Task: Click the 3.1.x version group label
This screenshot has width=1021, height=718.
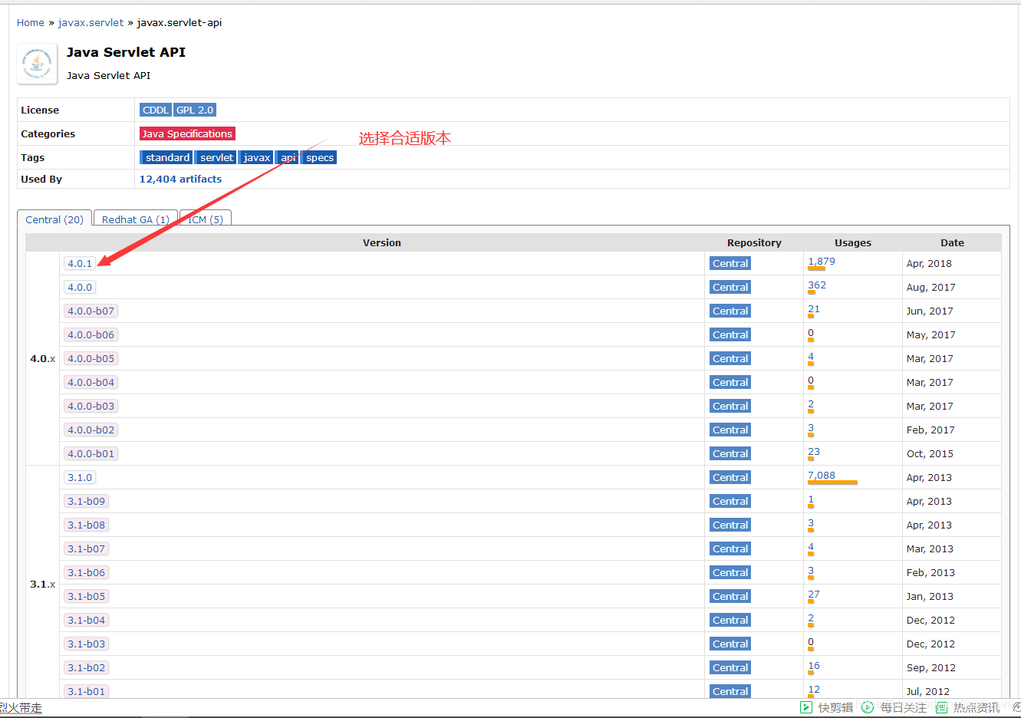Action: click(43, 584)
